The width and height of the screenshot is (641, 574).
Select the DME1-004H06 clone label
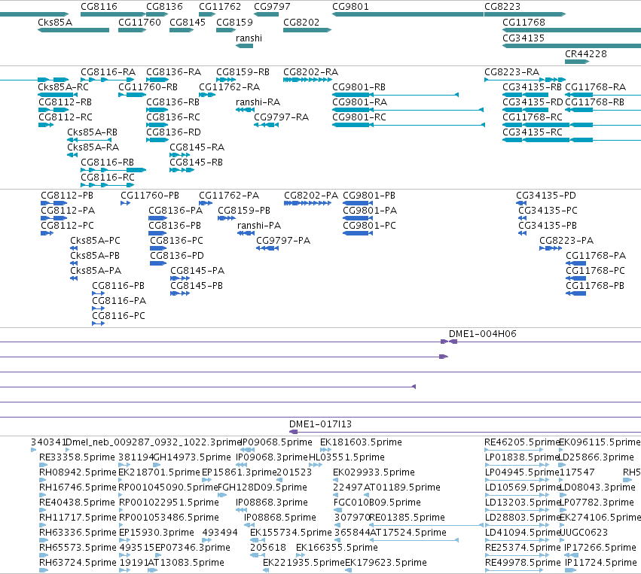[483, 333]
